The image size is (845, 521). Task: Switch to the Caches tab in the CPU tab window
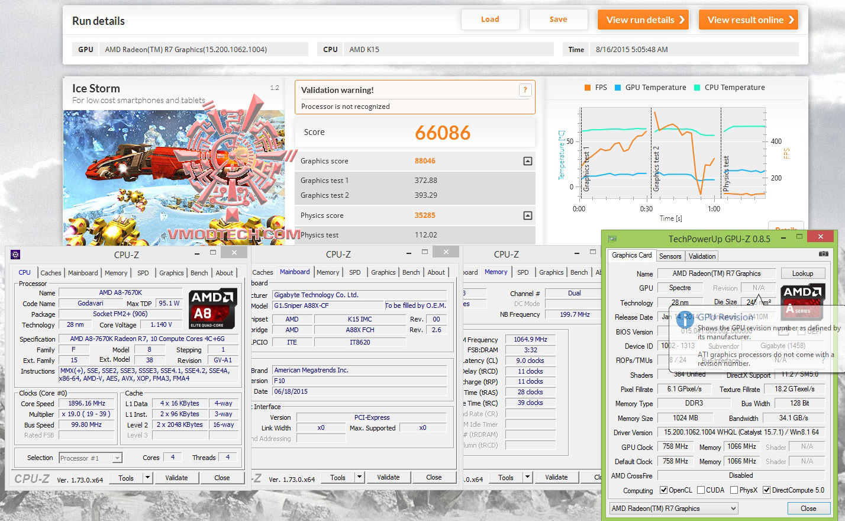tap(51, 273)
